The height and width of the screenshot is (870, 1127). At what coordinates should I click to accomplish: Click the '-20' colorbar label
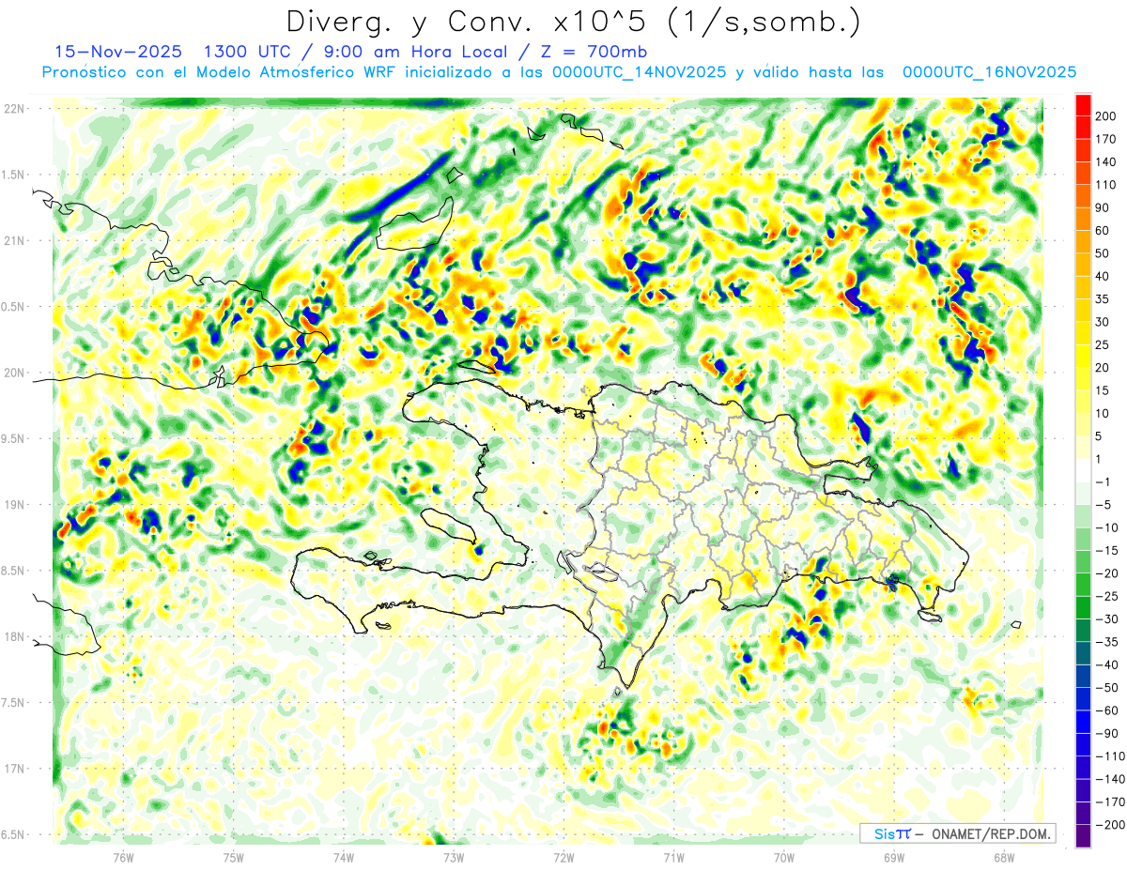point(1106,573)
